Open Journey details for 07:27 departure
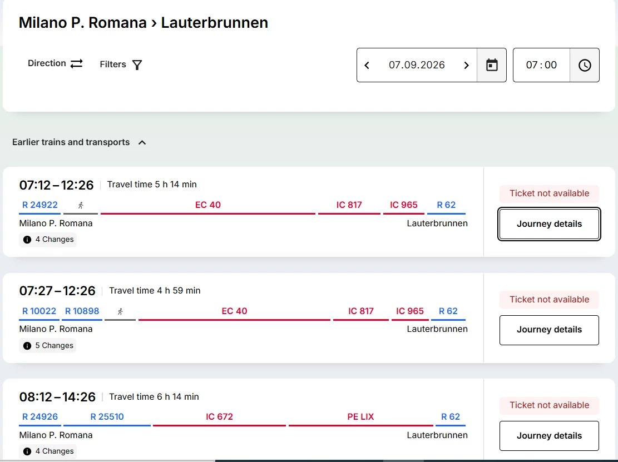618x462 pixels. pyautogui.click(x=549, y=330)
